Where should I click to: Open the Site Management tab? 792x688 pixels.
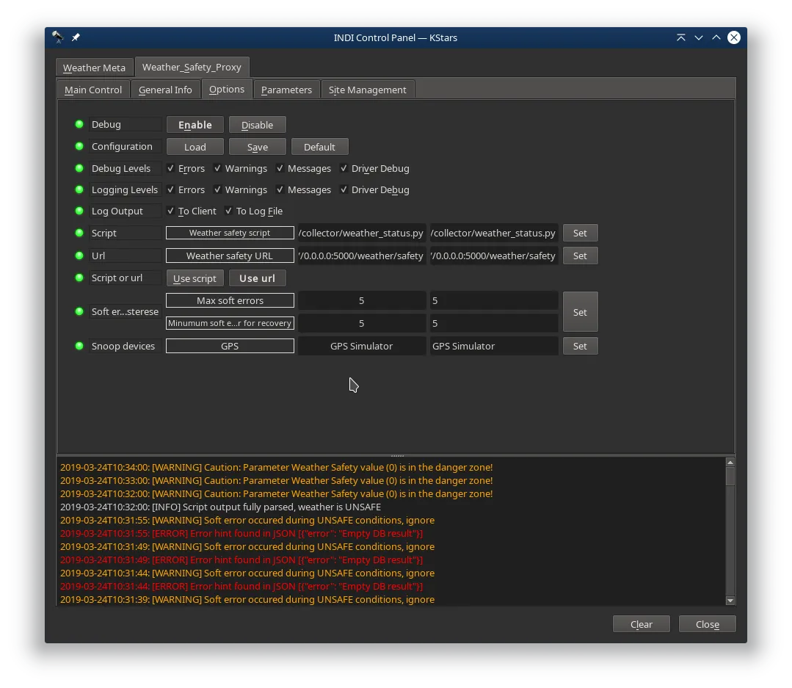(x=368, y=90)
